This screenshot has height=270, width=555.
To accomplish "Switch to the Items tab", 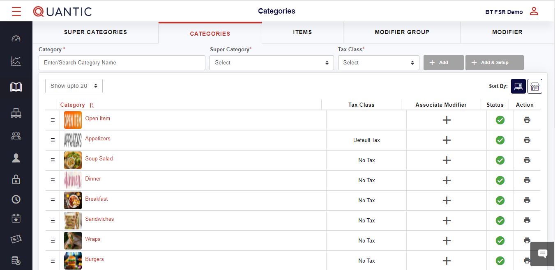I will (302, 32).
